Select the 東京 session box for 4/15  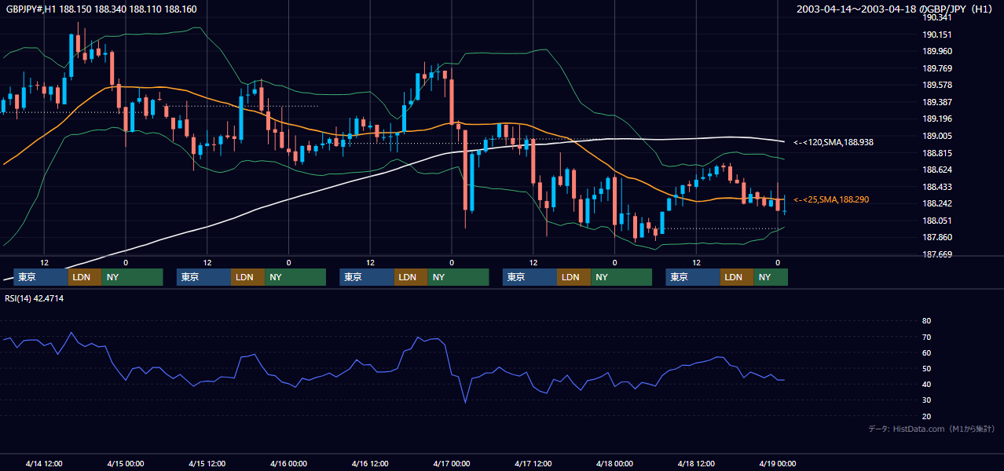(204, 277)
